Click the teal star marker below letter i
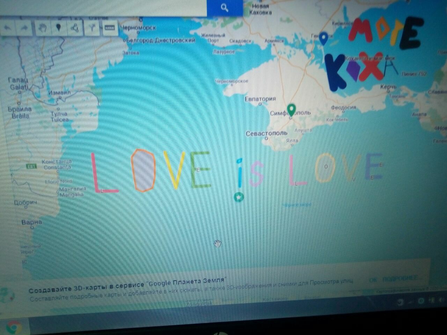447x335 pixels. pyautogui.click(x=239, y=197)
